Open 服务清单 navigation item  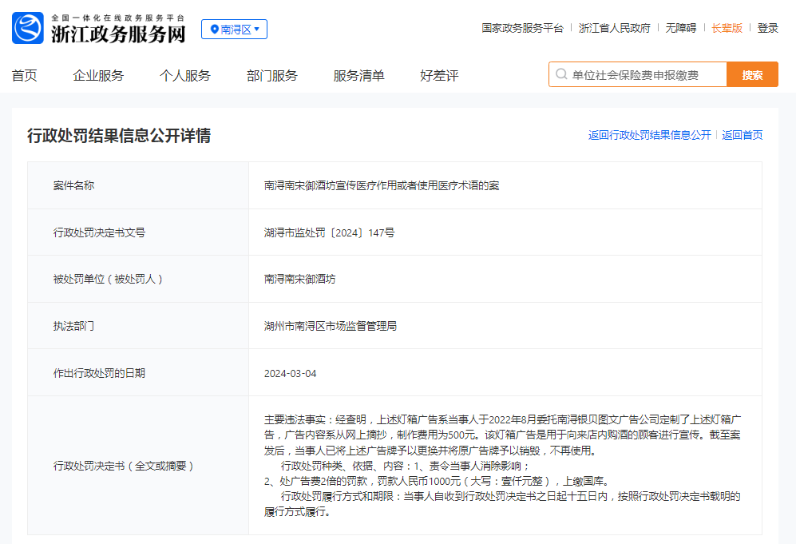pyautogui.click(x=358, y=76)
